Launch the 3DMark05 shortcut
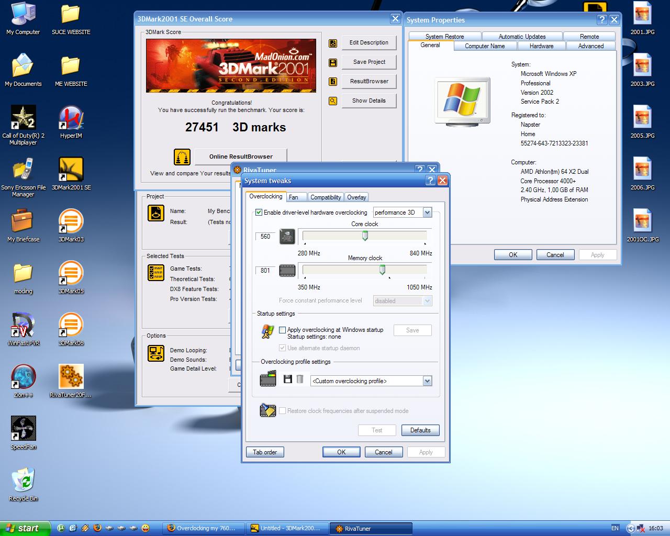Image resolution: width=670 pixels, height=536 pixels. pos(71,277)
